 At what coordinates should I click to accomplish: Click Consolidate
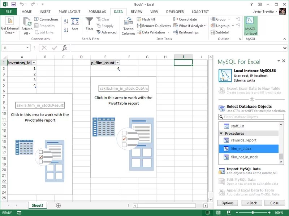click(185, 19)
